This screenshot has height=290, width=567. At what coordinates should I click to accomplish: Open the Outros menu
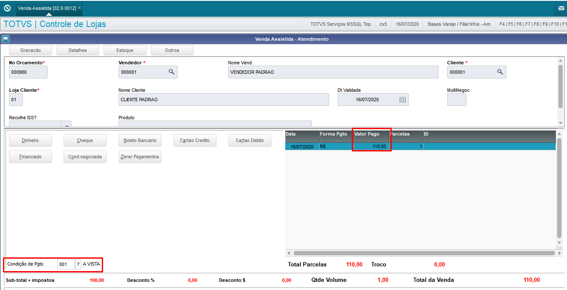point(172,50)
